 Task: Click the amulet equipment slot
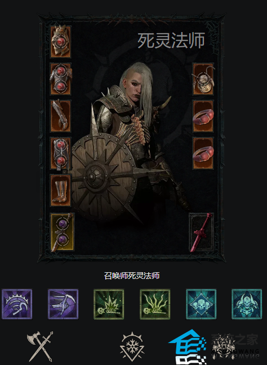coord(203,79)
